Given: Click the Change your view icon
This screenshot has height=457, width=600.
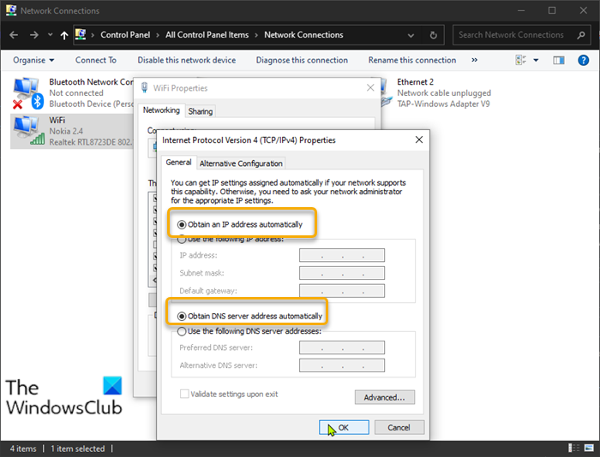Looking at the screenshot, I should pos(521,60).
